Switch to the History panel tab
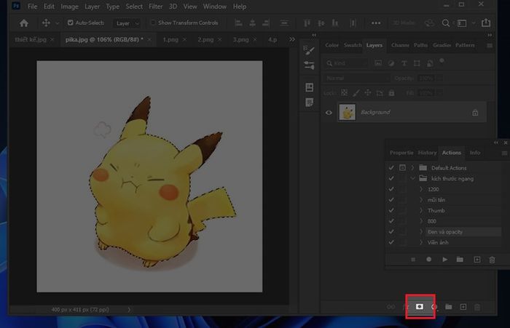The height and width of the screenshot is (328, 510). click(427, 153)
